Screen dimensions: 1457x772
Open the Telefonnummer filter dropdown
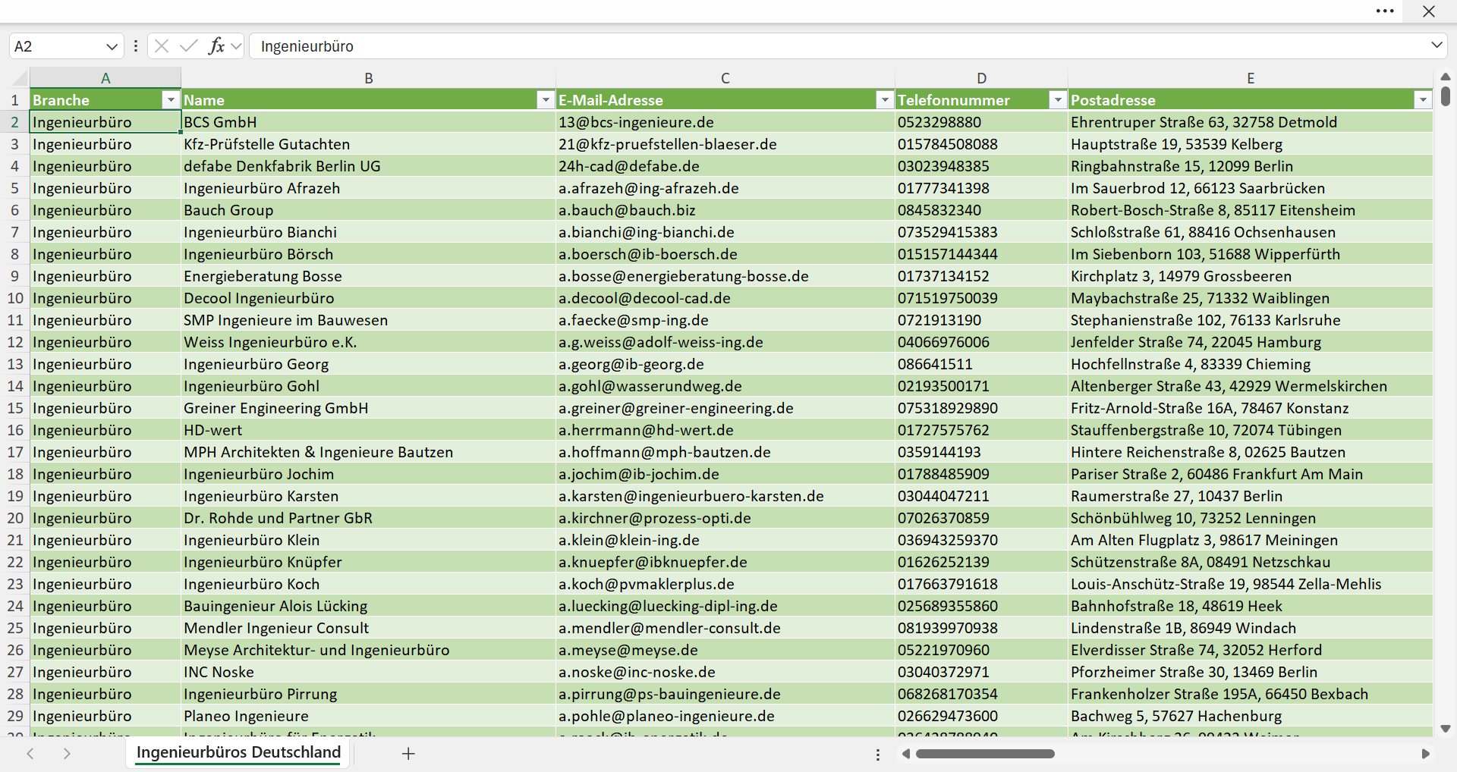pos(1058,100)
